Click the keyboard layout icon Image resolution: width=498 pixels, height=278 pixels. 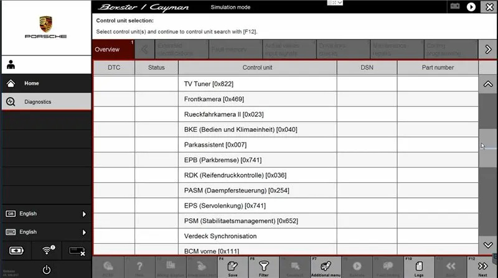coord(11,232)
